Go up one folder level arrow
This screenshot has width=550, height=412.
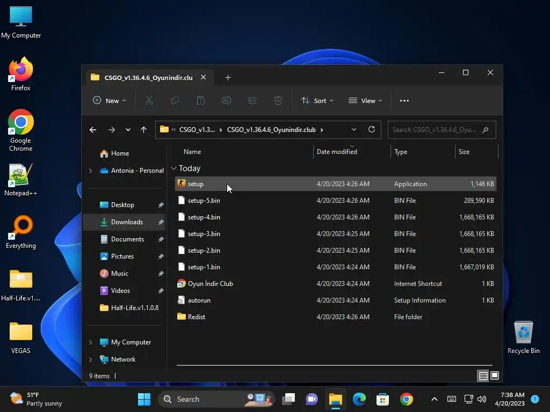[143, 130]
